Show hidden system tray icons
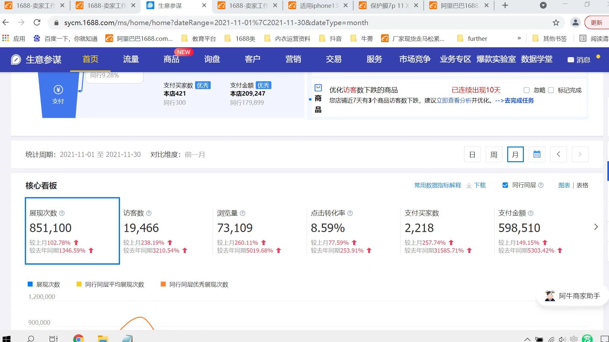The height and width of the screenshot is (342, 609). pyautogui.click(x=527, y=339)
